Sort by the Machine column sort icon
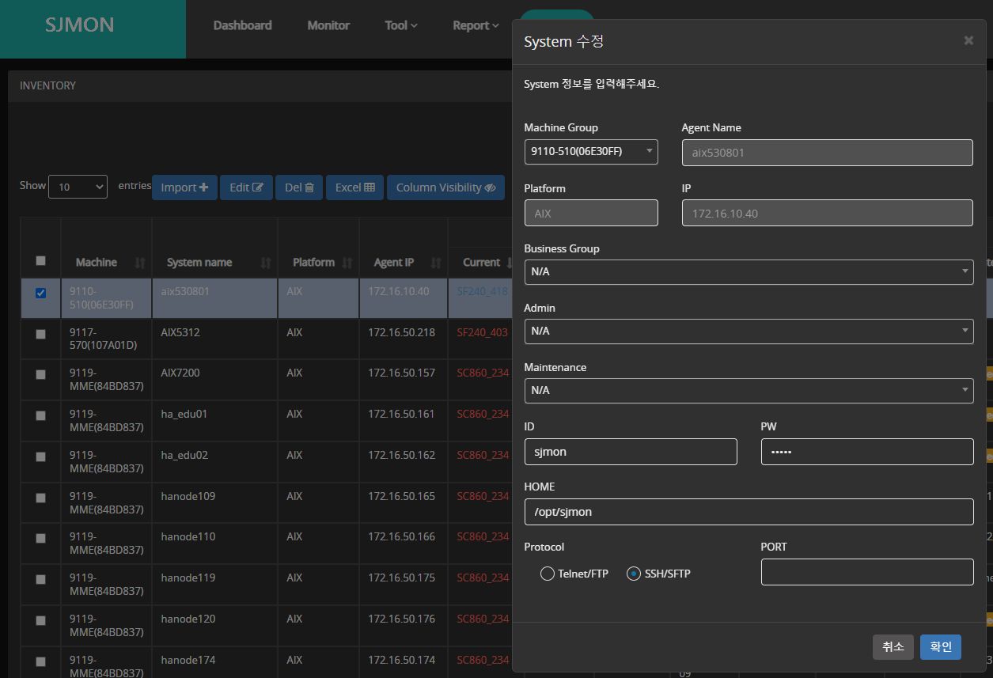This screenshot has width=993, height=678. (140, 263)
